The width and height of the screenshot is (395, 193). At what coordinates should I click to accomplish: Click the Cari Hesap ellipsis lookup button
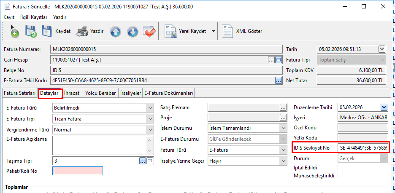(271, 60)
